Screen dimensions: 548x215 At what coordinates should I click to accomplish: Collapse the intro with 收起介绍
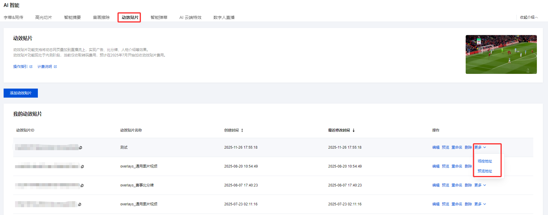point(529,17)
